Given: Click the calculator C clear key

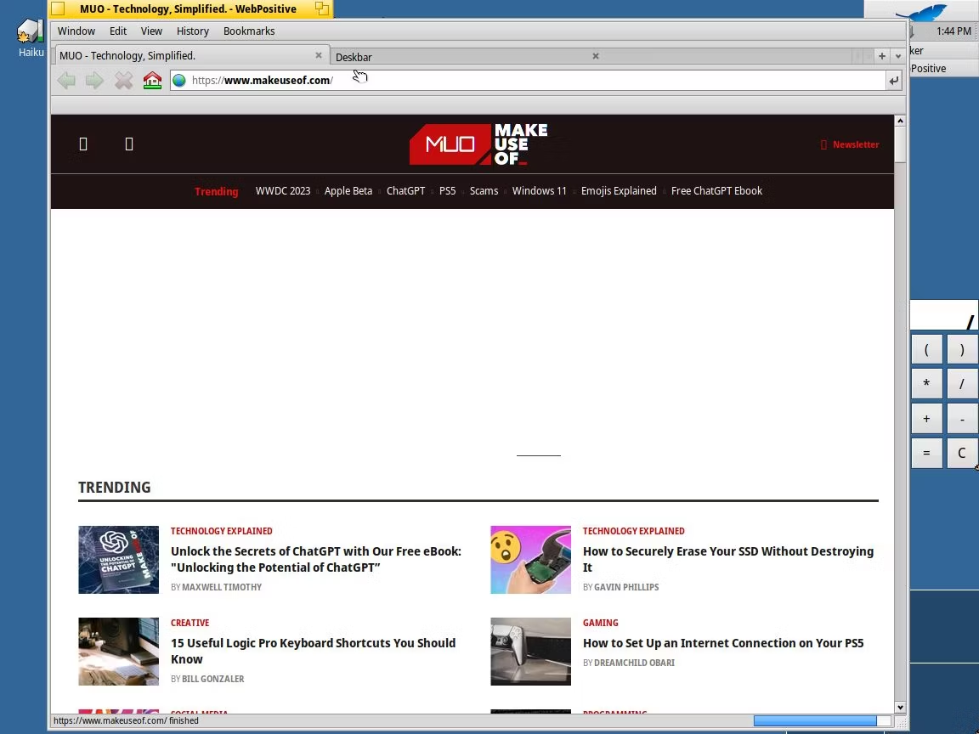Looking at the screenshot, I should (962, 453).
